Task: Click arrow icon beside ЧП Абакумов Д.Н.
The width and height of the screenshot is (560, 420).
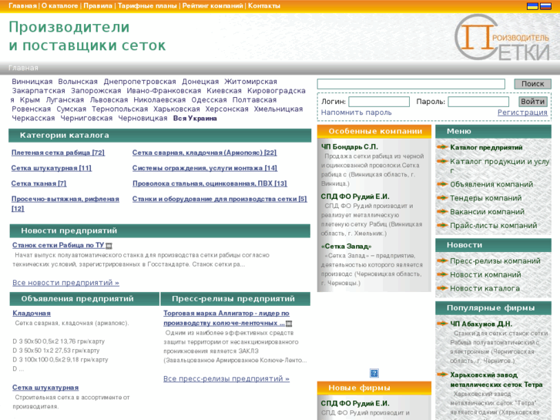Action: 442,323
